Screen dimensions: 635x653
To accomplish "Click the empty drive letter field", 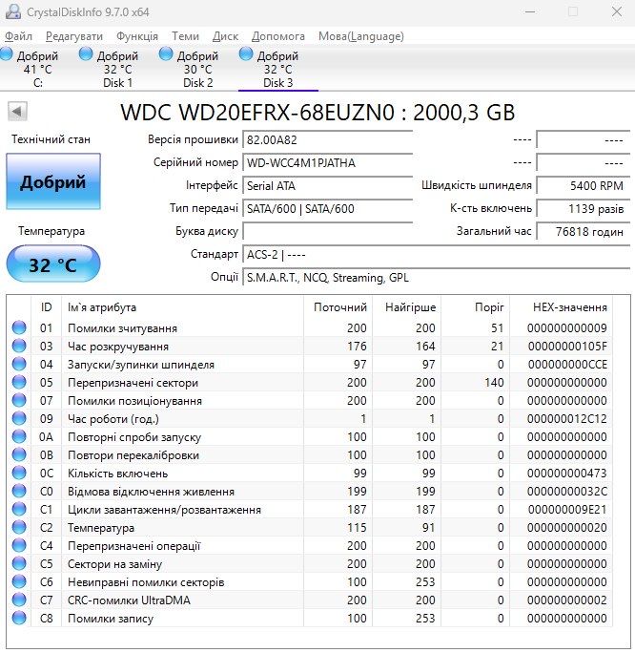I will pos(328,231).
